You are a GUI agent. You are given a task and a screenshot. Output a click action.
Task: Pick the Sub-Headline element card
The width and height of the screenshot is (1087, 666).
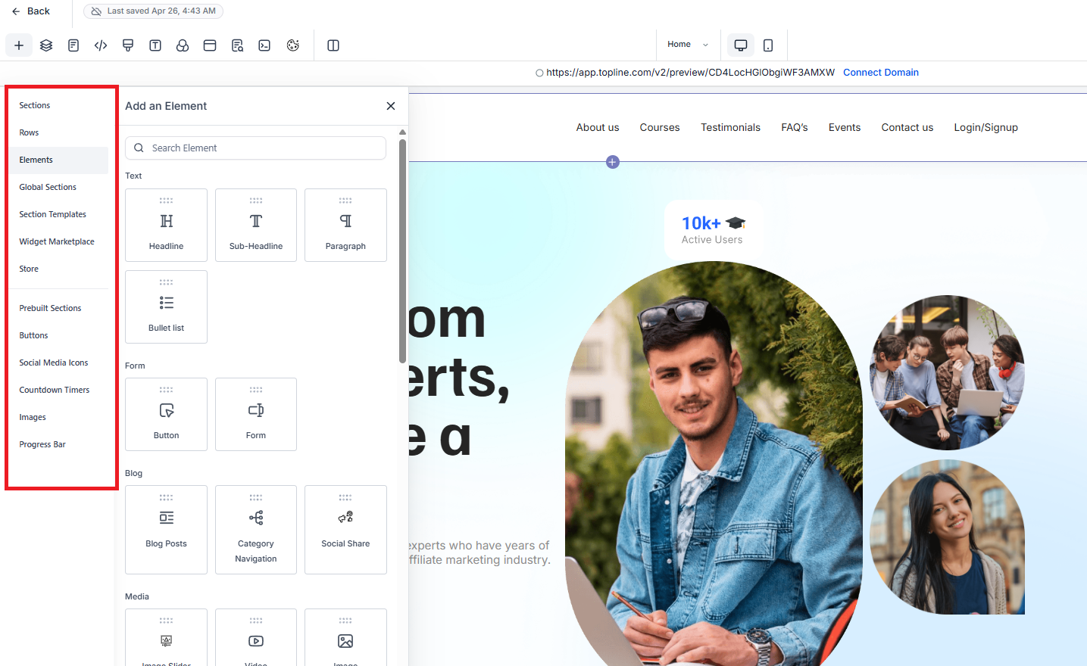pos(256,225)
